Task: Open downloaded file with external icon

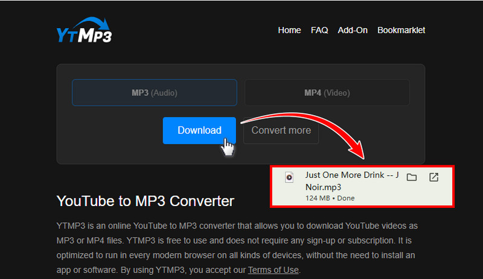Action: (433, 177)
